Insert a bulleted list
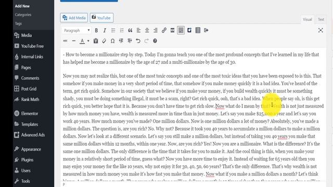This screenshot has width=333, height=187. click(113, 30)
